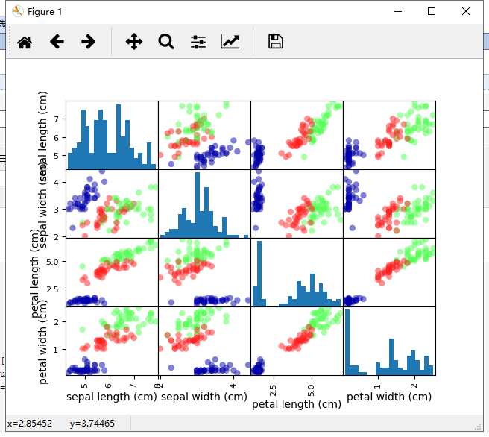Minimize the Figure 1 window
The height and width of the screenshot is (437, 489).
coord(398,11)
